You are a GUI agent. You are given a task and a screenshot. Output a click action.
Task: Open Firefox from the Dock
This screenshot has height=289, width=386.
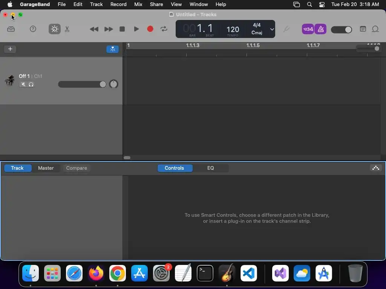pyautogui.click(x=96, y=273)
